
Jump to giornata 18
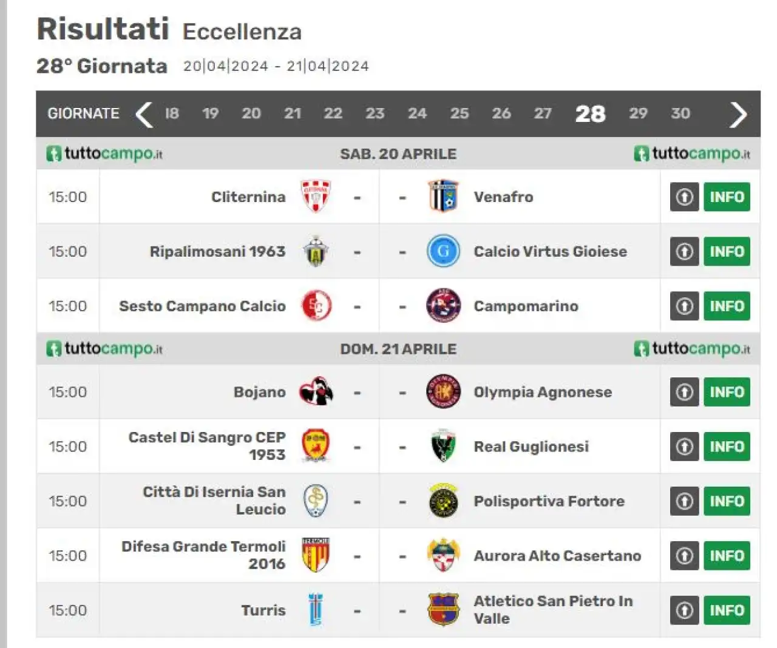[172, 113]
